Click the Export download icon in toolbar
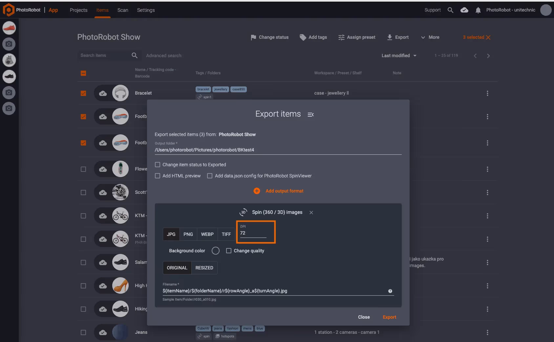Image resolution: width=554 pixels, height=342 pixels. click(x=390, y=37)
